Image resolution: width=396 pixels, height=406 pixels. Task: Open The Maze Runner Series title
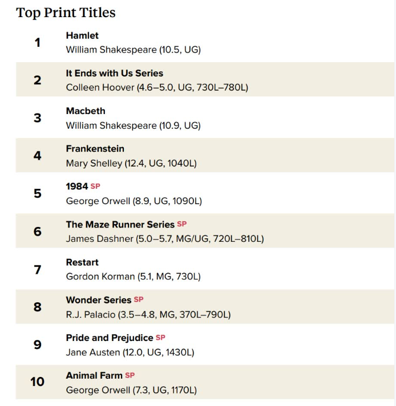120,225
